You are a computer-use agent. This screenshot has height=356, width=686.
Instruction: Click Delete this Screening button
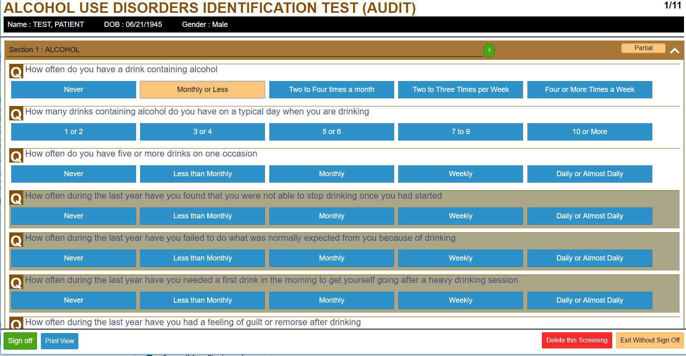pyautogui.click(x=576, y=340)
